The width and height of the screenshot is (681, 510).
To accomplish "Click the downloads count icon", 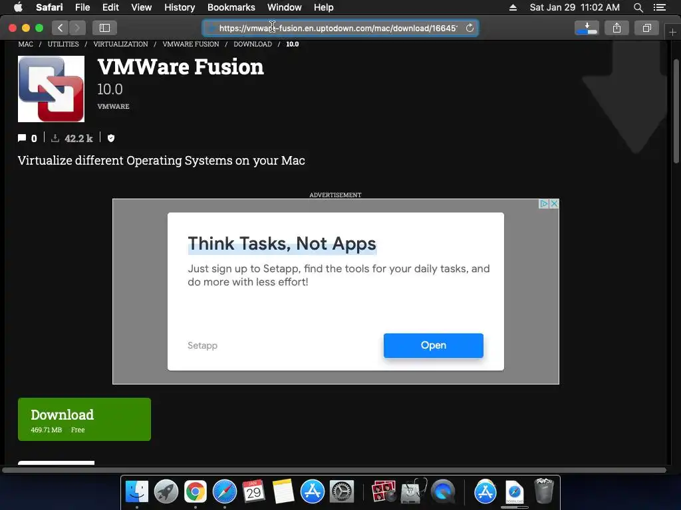I will [55, 138].
